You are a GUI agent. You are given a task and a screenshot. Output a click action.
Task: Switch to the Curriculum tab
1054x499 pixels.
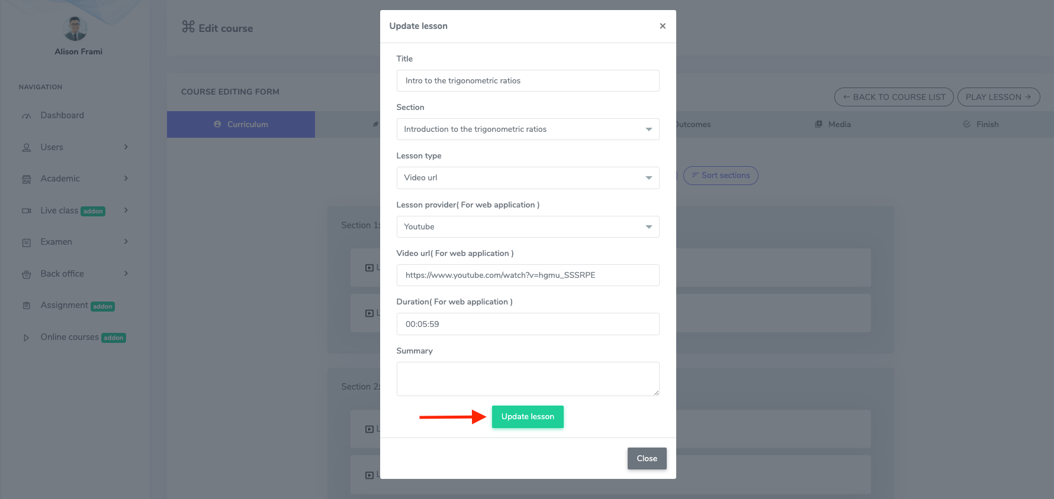(x=240, y=124)
